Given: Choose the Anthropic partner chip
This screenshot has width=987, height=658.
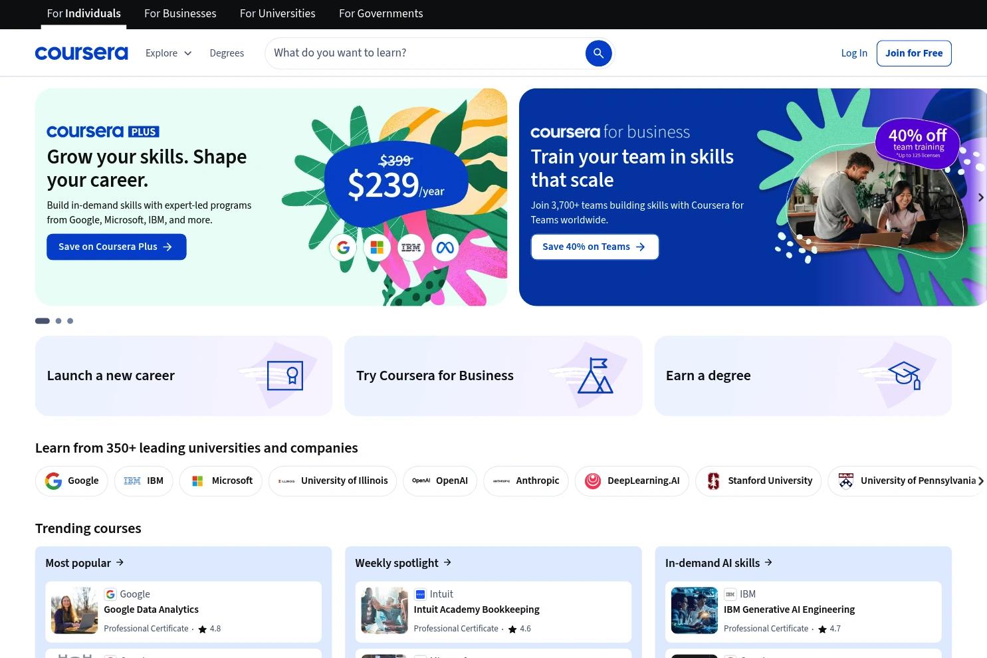Looking at the screenshot, I should [526, 481].
